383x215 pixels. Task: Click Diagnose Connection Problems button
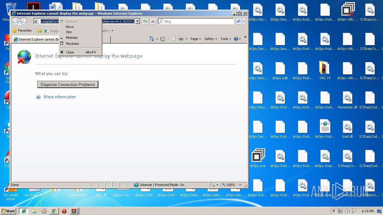68,85
